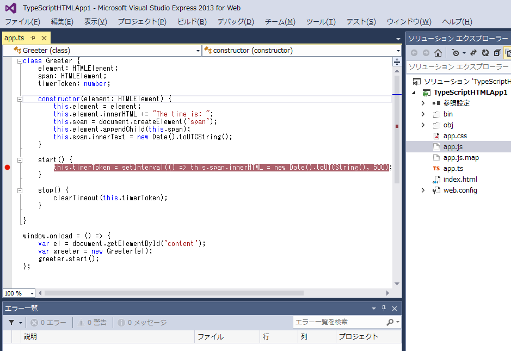The width and height of the screenshot is (511, 351).
Task: Open the 100 % zoom level dropdown
Action: pos(32,293)
